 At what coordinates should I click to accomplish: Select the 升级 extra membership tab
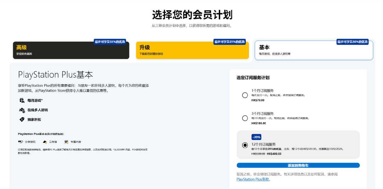pos(192,50)
